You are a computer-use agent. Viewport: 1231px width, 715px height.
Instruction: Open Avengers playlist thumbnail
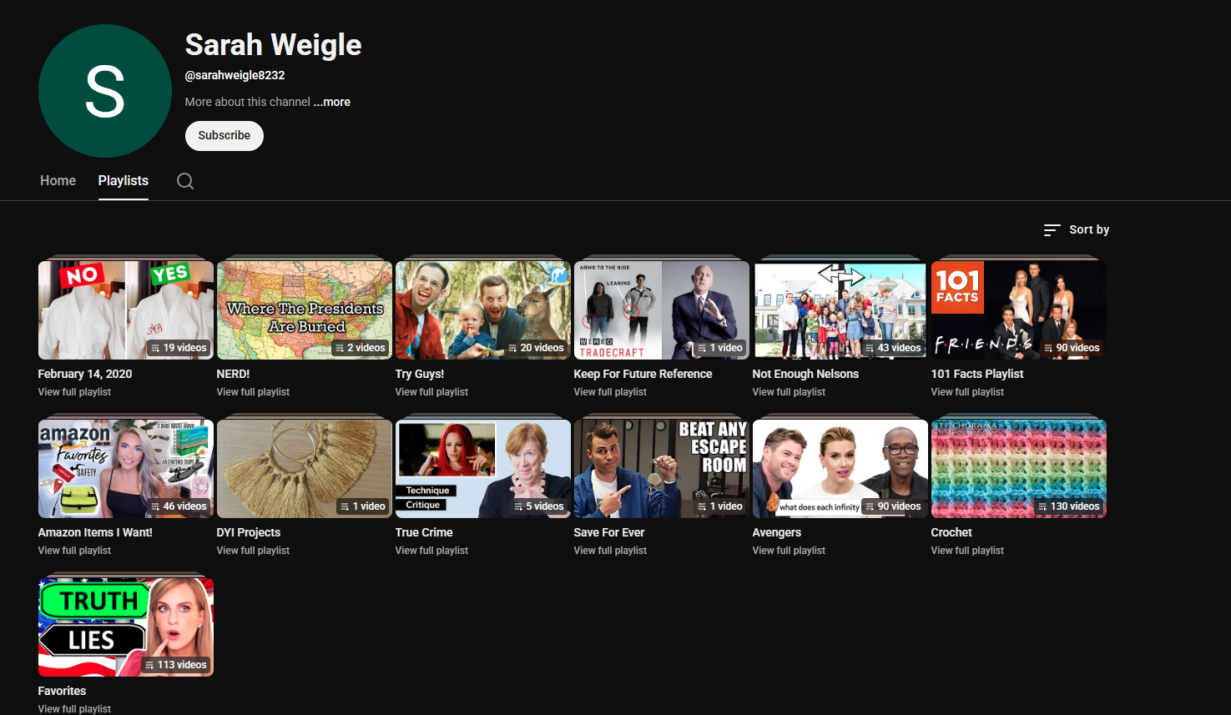840,469
